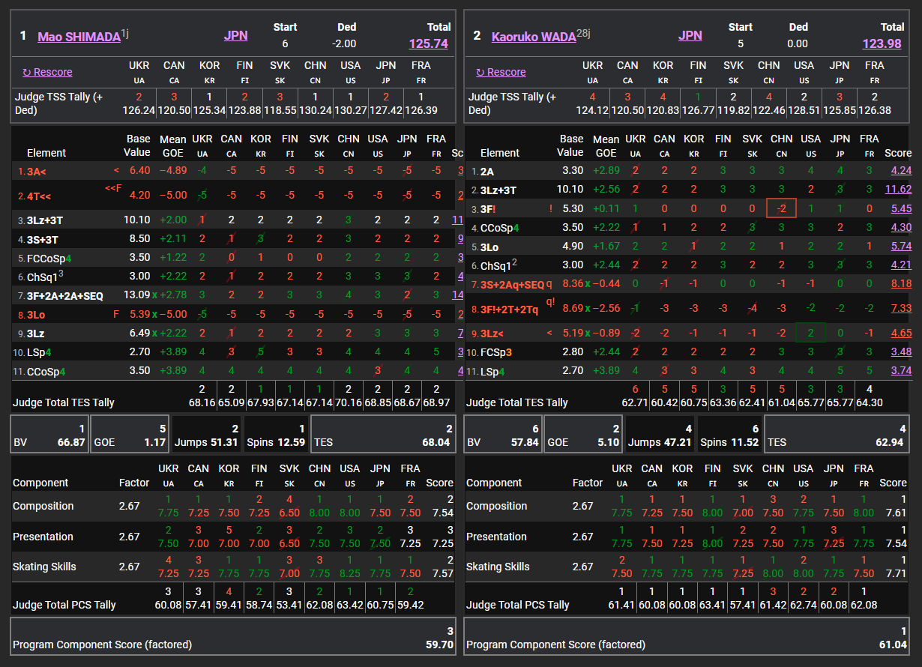922x667 pixels.
Task: Open Mao SHIMADA skater profile link
Action: pos(79,36)
